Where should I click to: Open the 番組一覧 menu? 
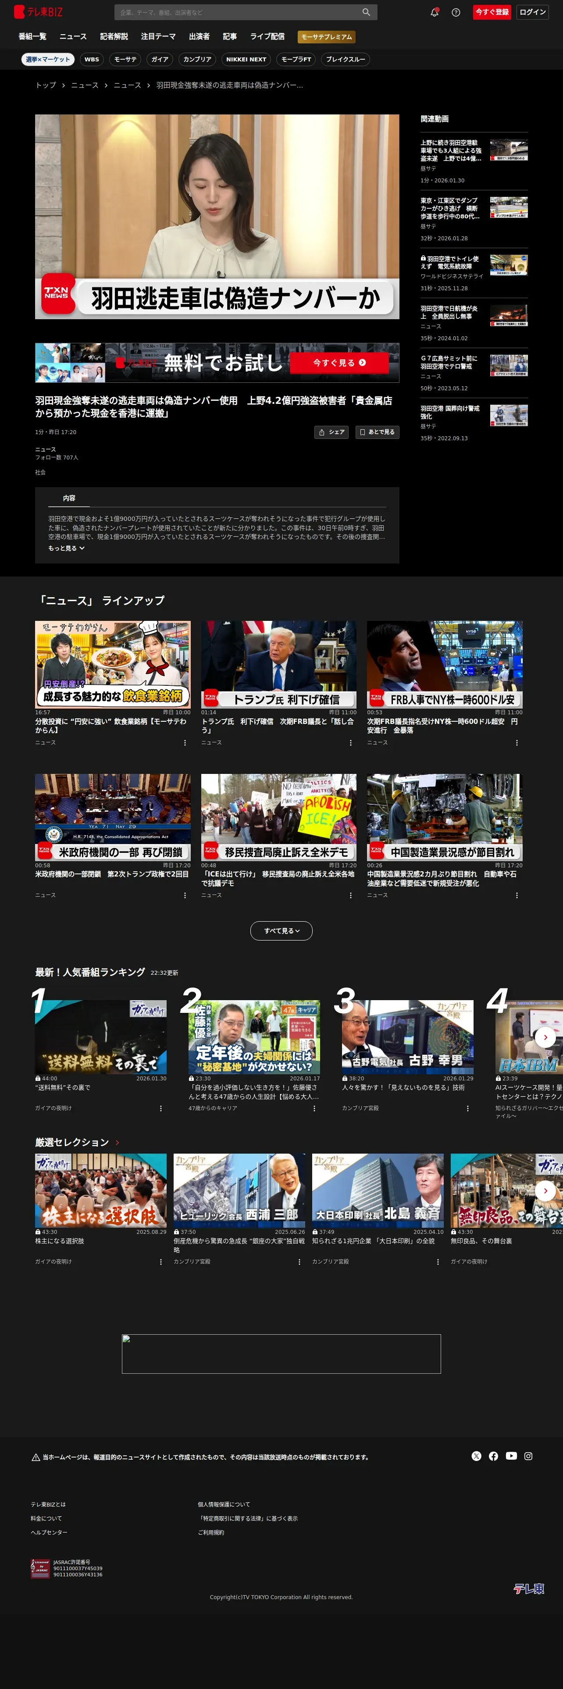pos(32,37)
